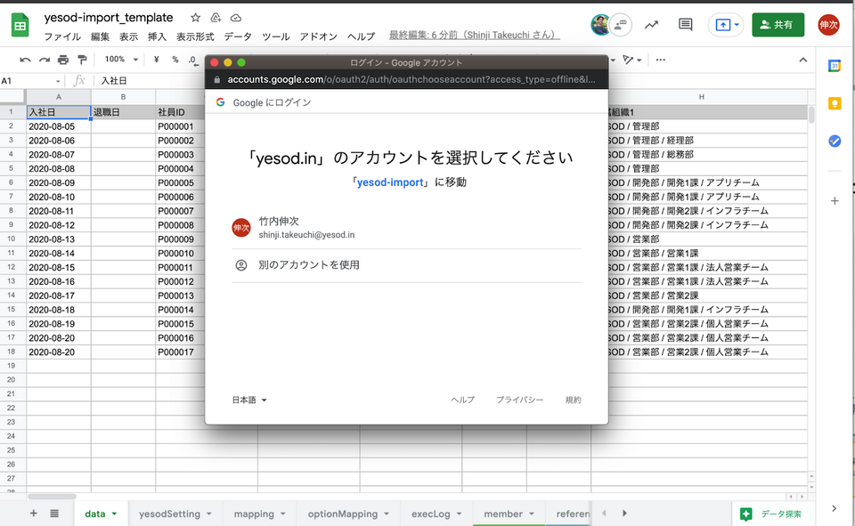Viewport: 855px width, 526px height.
Task: Format cells as yen currency
Action: coord(157,60)
